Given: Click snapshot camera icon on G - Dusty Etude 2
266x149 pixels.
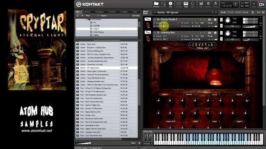Looking at the screenshot, I should (209, 19).
